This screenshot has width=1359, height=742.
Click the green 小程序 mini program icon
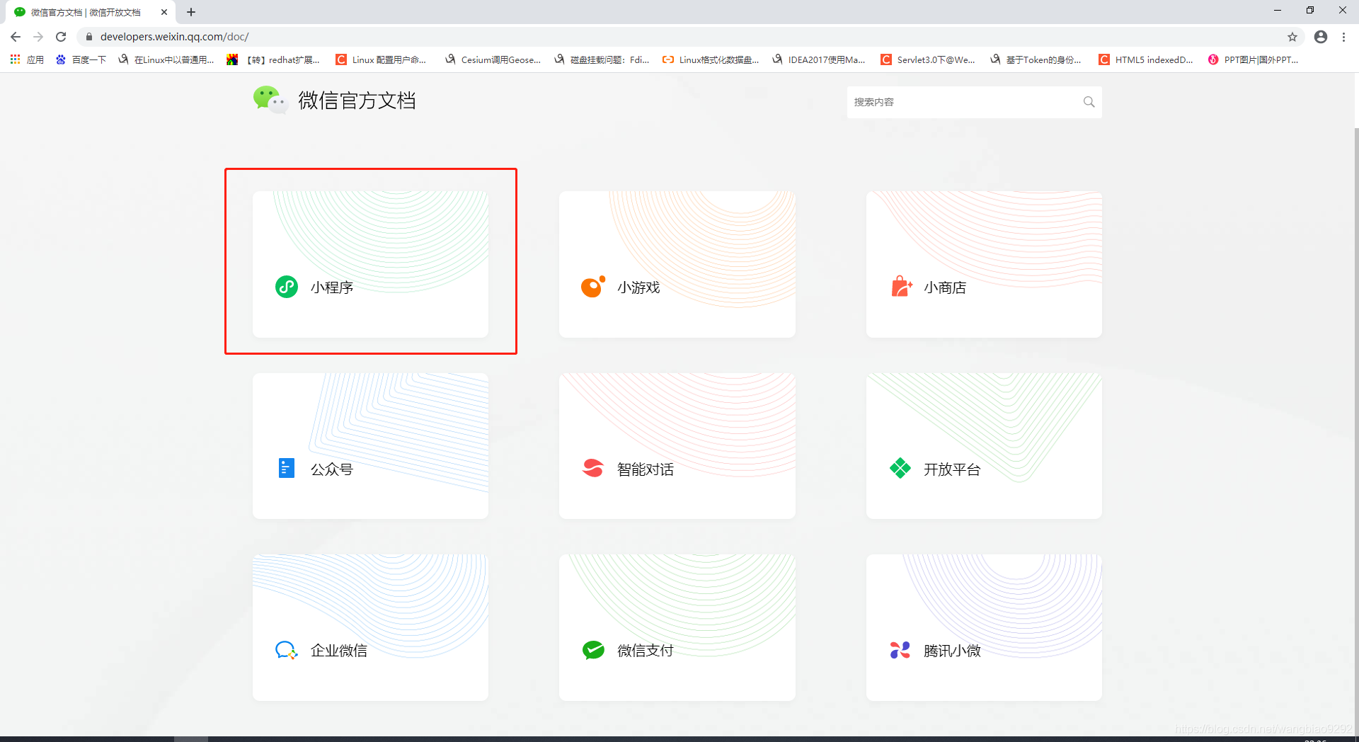click(287, 287)
